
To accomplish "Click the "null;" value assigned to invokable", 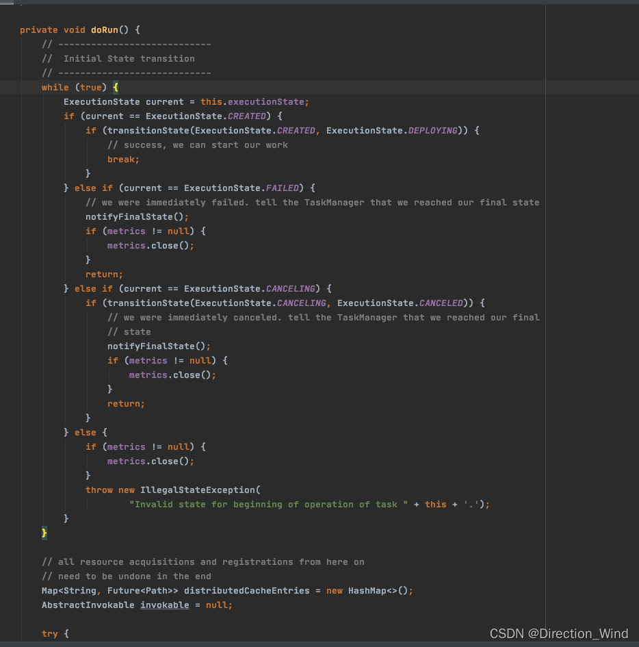I will point(219,605).
